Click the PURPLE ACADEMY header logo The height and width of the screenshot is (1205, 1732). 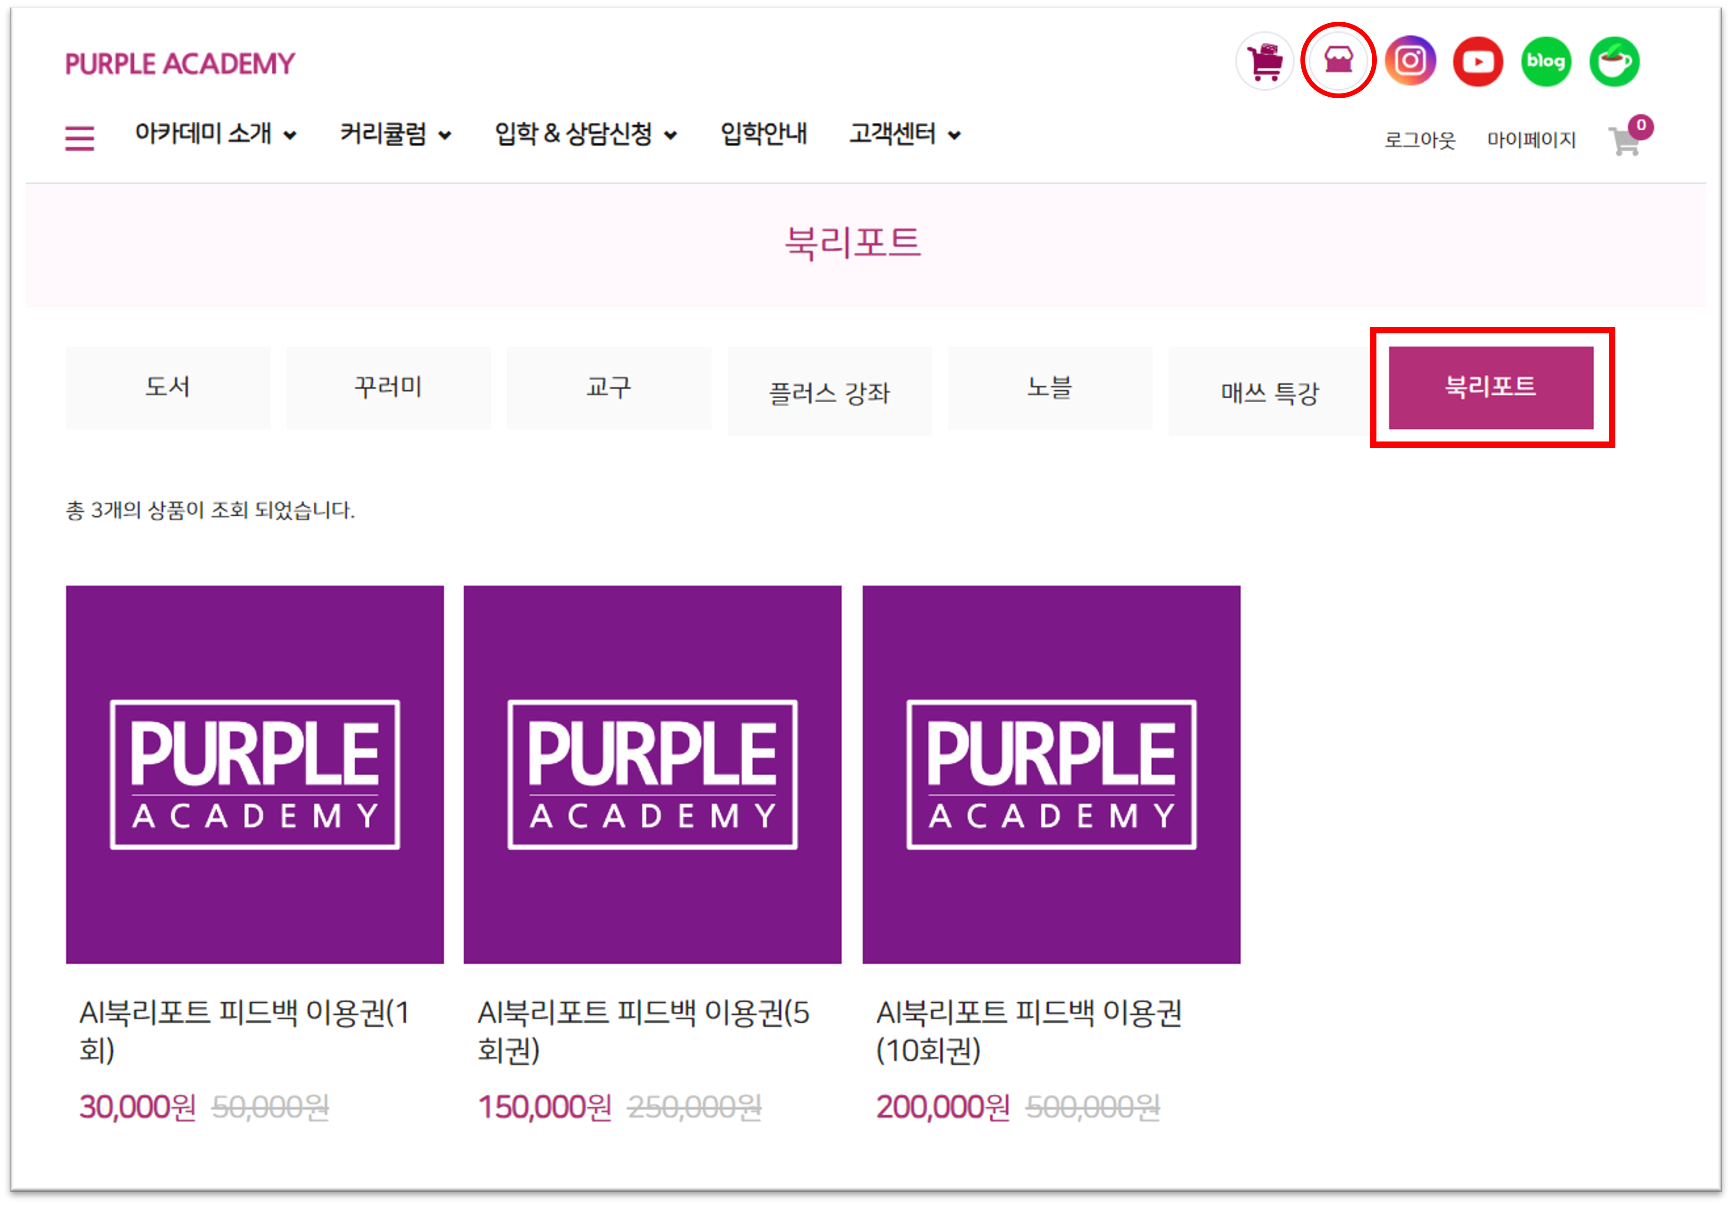[179, 64]
